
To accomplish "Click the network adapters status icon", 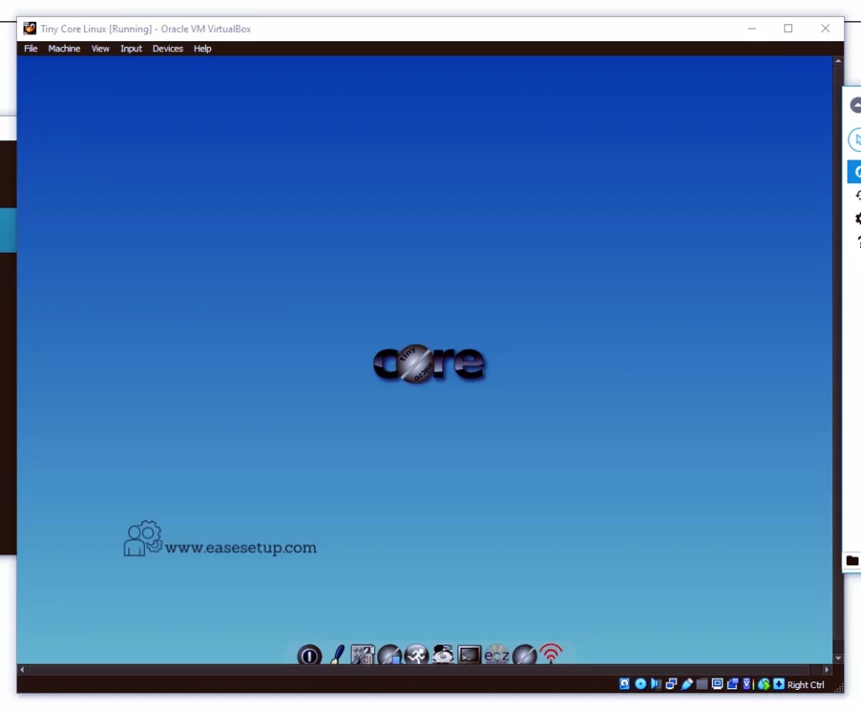I will [671, 684].
